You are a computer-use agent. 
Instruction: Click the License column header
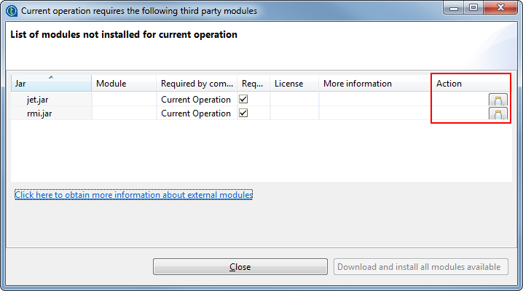294,84
